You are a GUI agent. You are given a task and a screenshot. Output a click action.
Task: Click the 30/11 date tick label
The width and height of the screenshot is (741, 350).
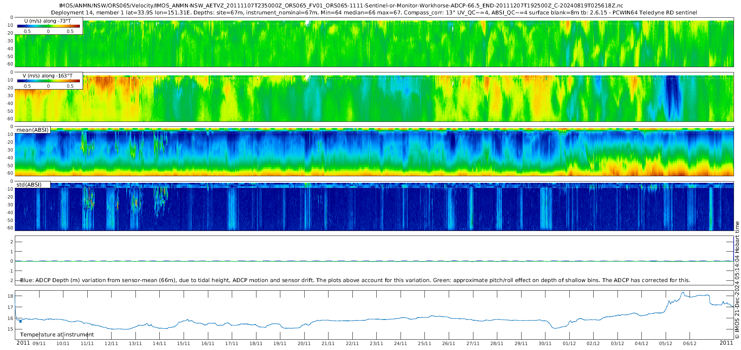click(x=545, y=343)
